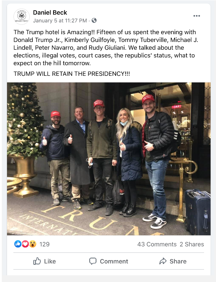Screen dimensions: 216x282
Task: Click the speech bubble comment icon
Action: point(93,261)
